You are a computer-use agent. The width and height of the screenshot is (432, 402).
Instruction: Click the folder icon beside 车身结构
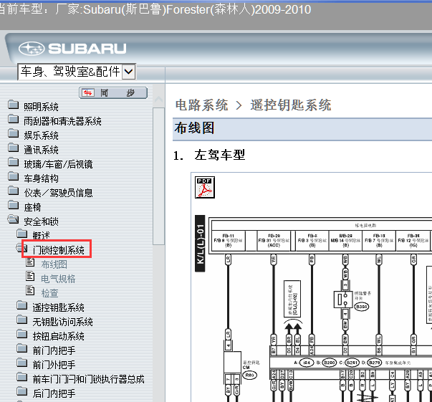click(x=13, y=176)
